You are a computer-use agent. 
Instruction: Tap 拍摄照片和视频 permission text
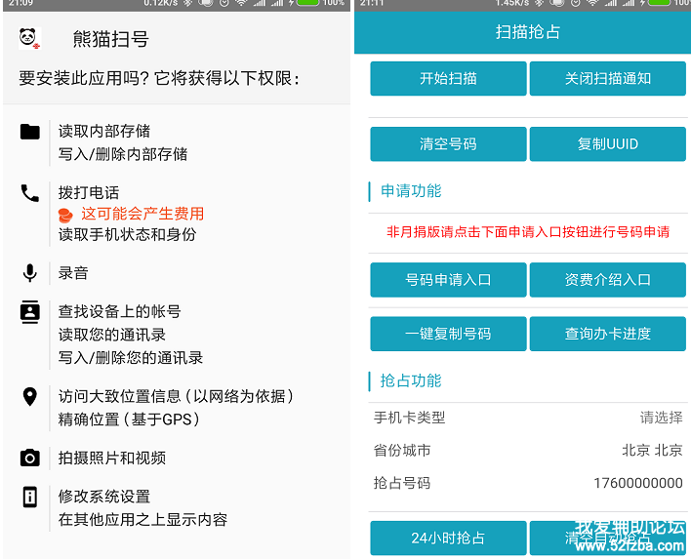pyautogui.click(x=112, y=459)
